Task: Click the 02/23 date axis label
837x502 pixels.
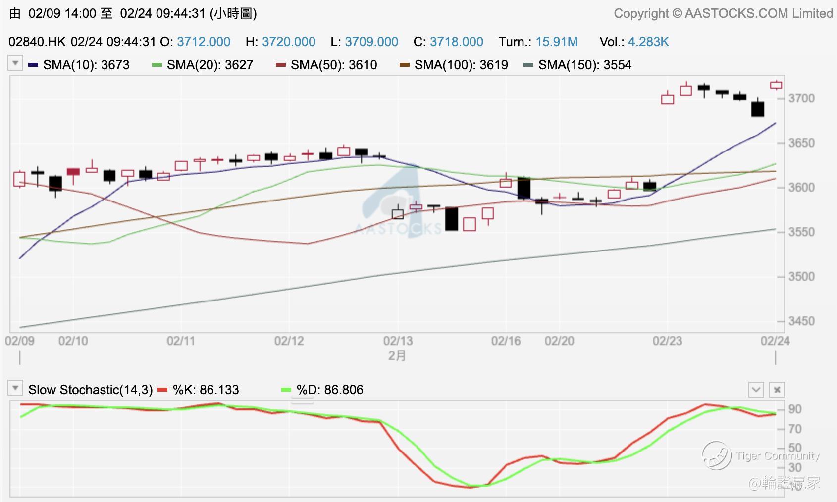Action: [x=667, y=341]
